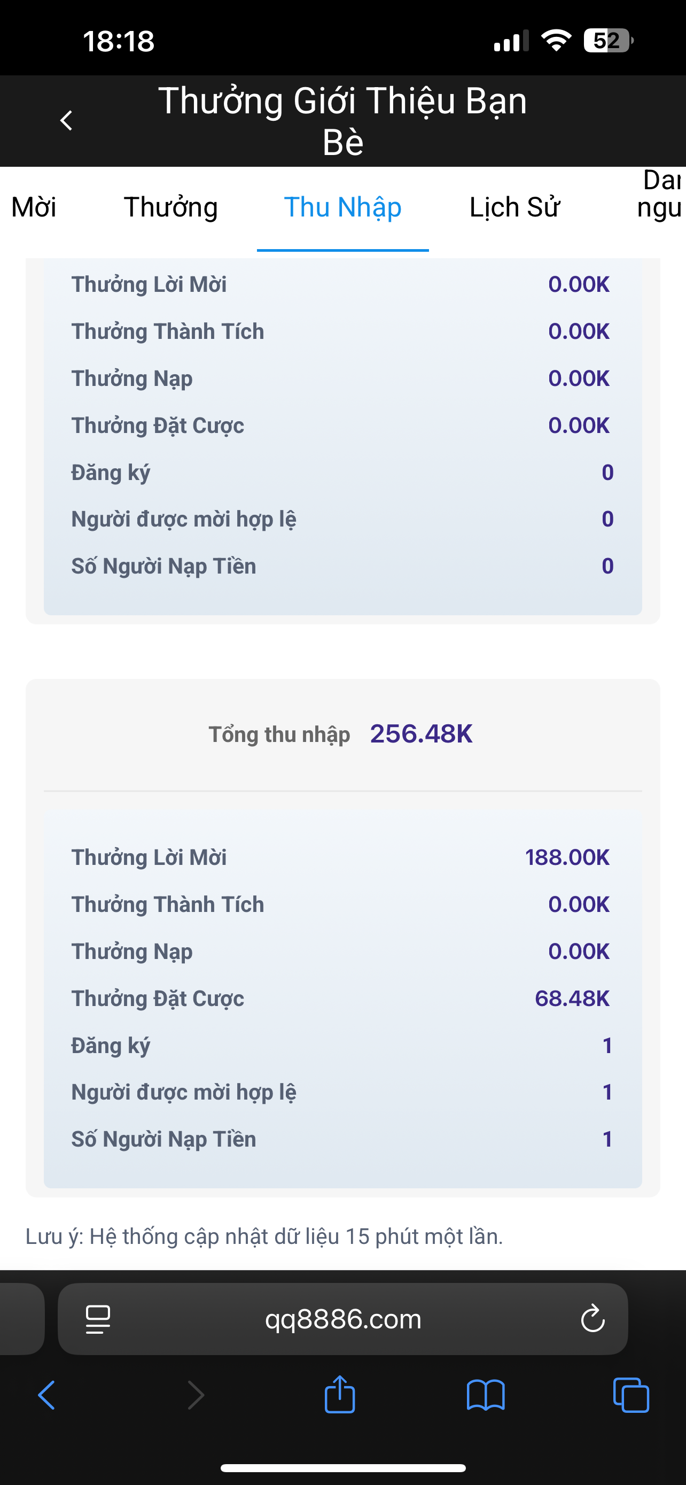The width and height of the screenshot is (686, 1485).
Task: Switch to the Mời tab
Action: pos(34,207)
